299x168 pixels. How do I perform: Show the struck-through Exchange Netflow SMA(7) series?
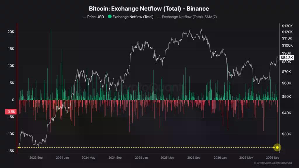[187, 17]
